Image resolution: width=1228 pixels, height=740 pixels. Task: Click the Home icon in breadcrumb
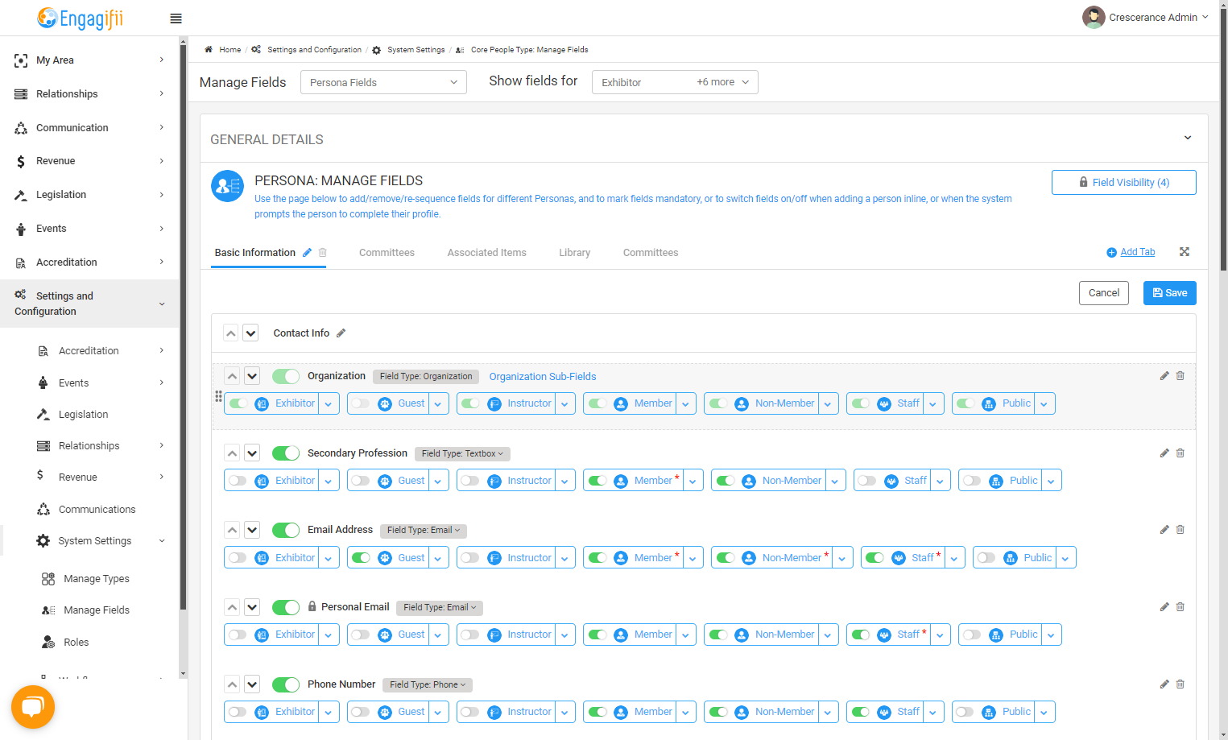(209, 50)
